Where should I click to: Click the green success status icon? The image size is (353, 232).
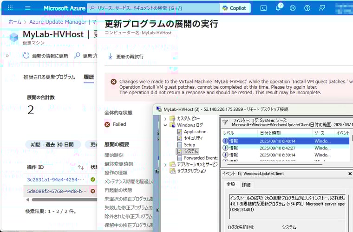93,180
